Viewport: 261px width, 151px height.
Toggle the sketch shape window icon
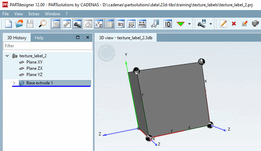88,24
